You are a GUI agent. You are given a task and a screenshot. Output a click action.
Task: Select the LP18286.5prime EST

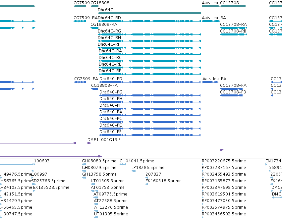tap(148, 168)
